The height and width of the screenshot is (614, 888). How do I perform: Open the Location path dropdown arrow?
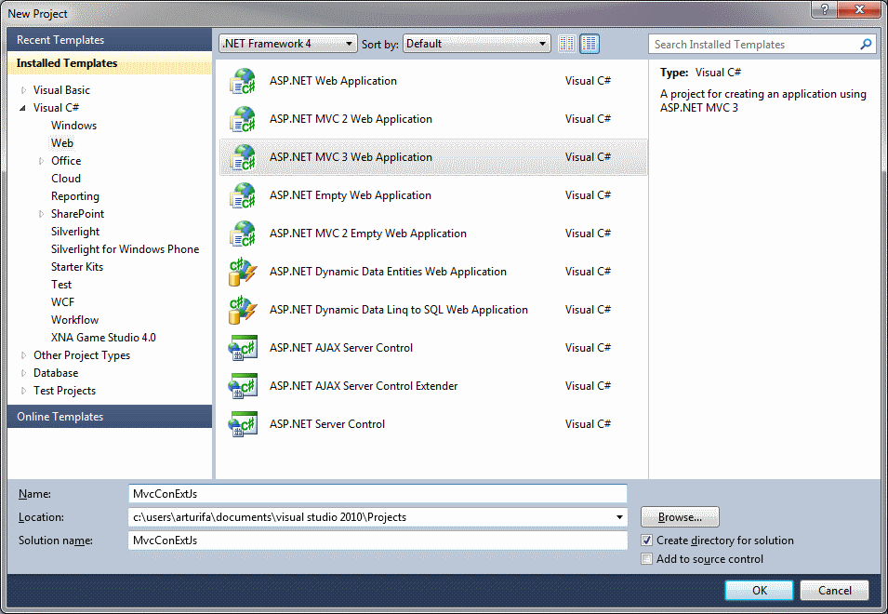point(619,517)
